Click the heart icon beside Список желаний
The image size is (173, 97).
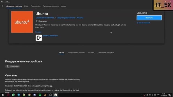click(x=138, y=23)
